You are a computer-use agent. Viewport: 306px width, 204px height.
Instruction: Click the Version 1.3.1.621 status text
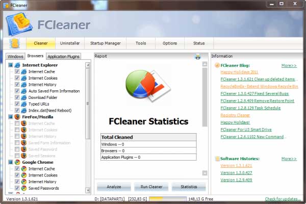[22, 199]
